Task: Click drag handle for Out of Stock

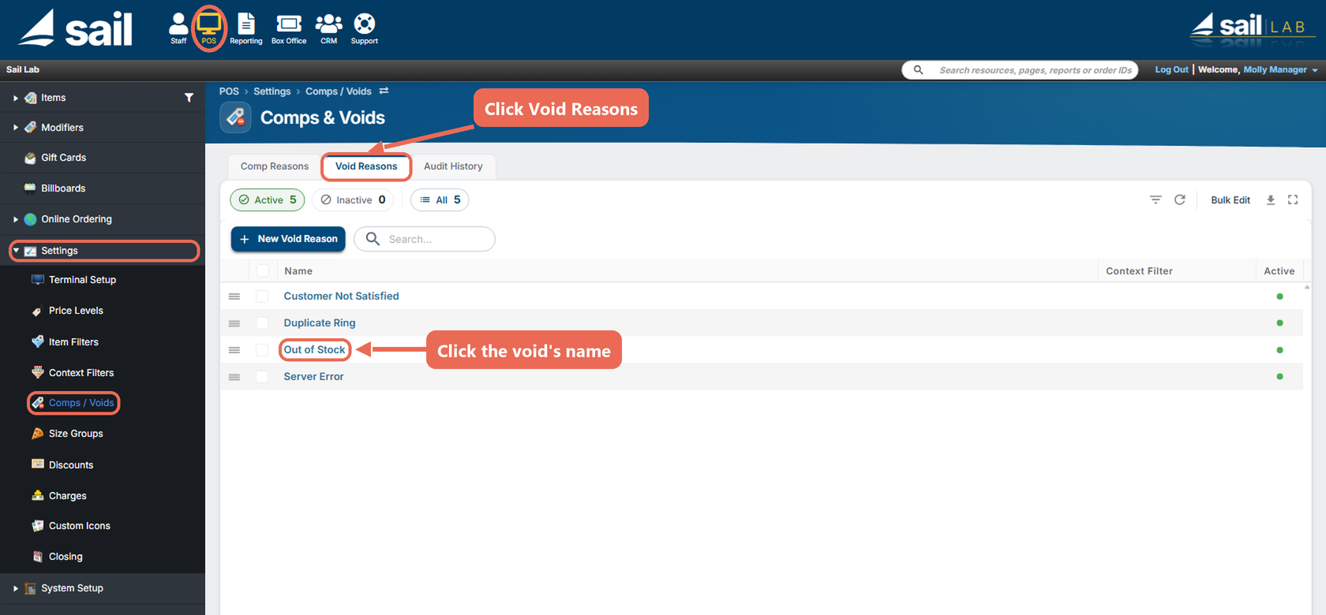Action: (234, 350)
